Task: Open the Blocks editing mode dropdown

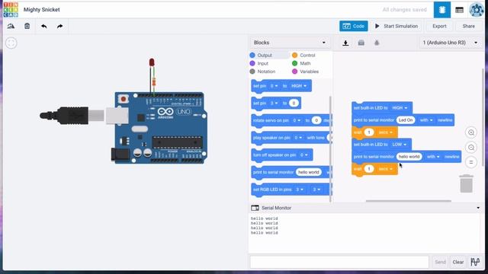Action: [290, 43]
